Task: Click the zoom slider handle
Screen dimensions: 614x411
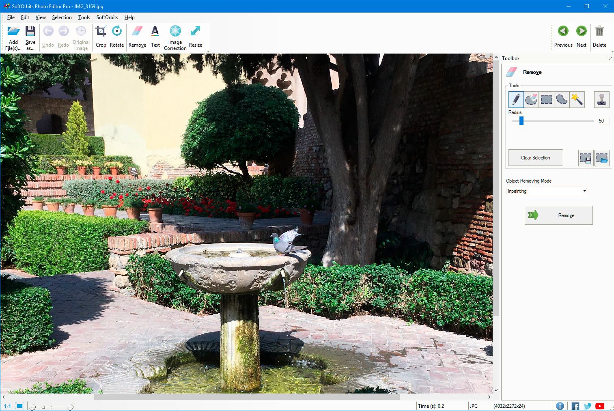Action: click(x=43, y=407)
